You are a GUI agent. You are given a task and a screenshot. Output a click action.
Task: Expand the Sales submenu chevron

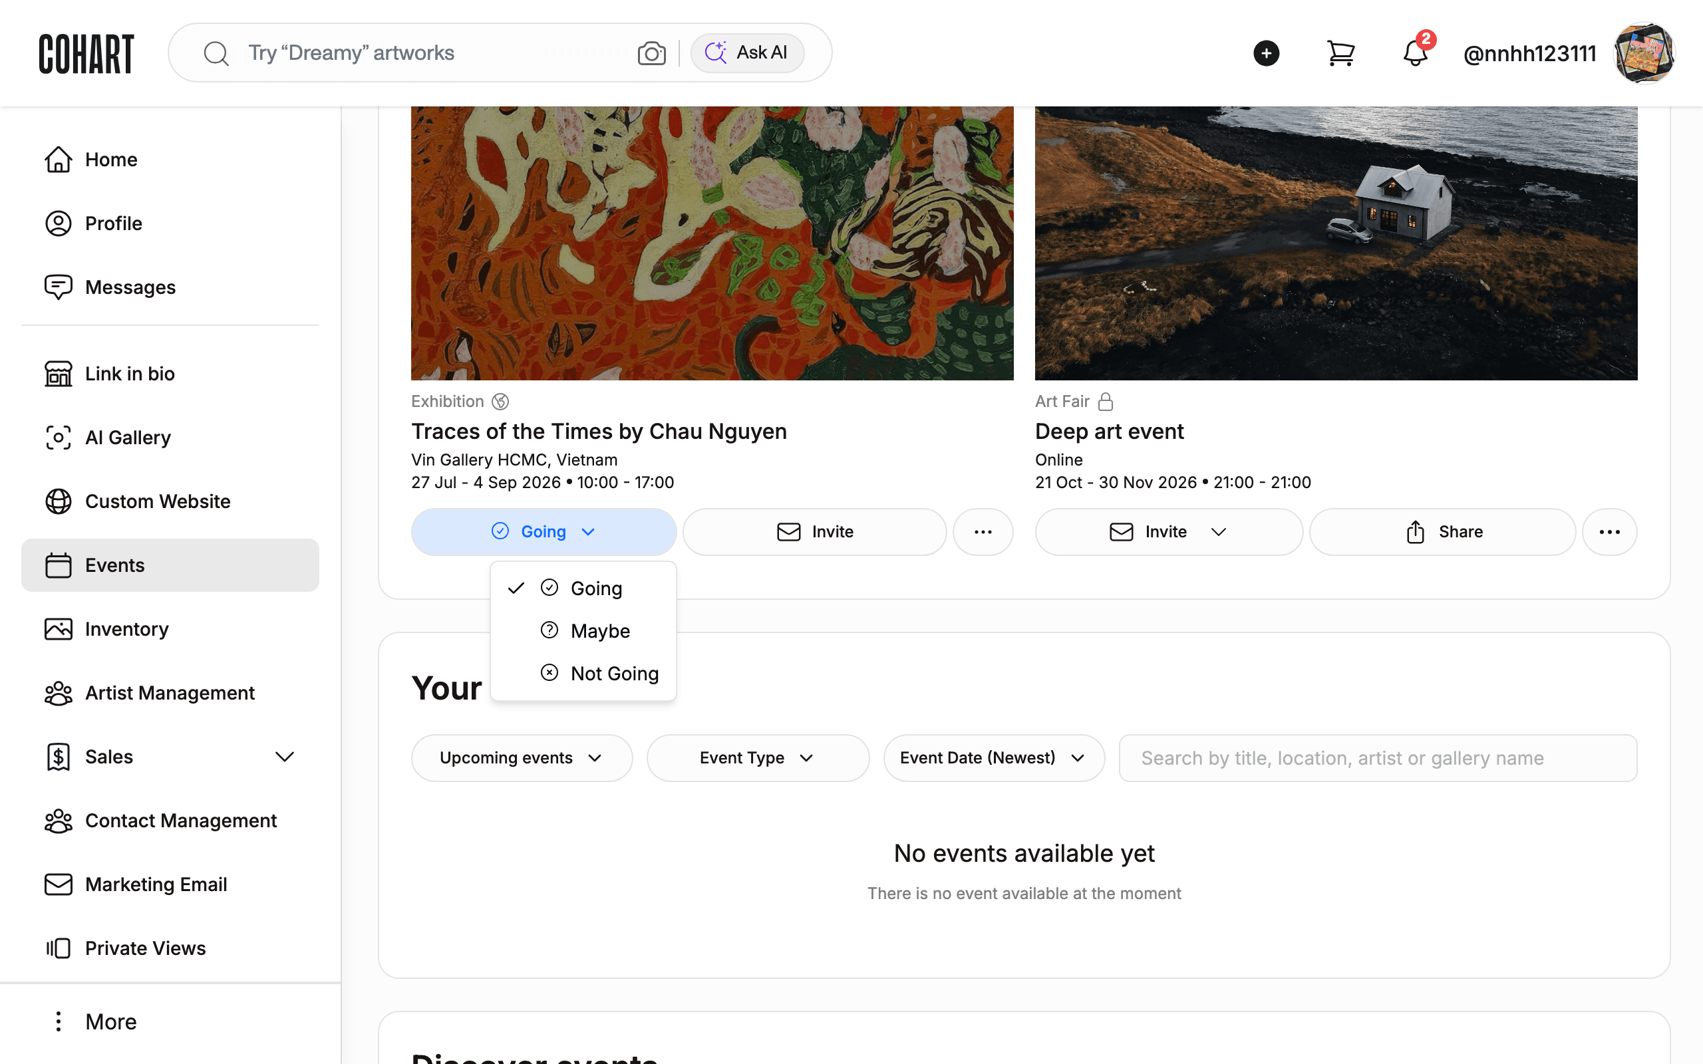(x=284, y=757)
